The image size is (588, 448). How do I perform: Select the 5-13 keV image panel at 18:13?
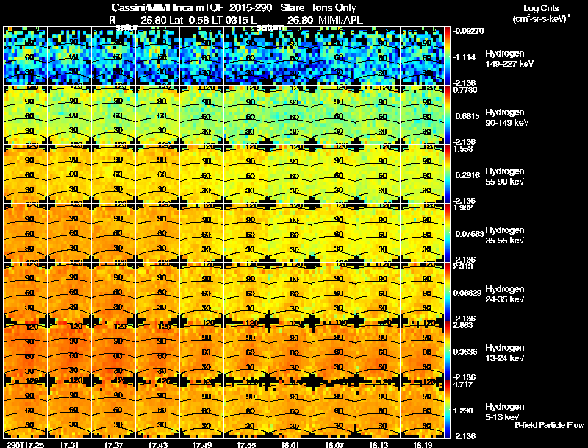point(379,410)
